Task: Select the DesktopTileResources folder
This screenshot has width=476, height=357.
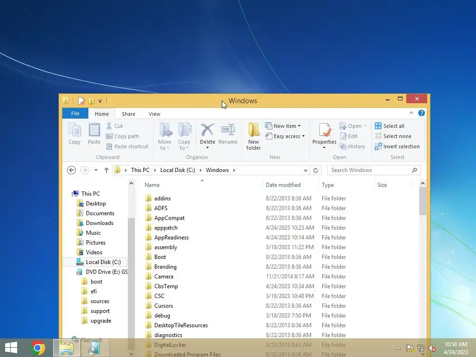Action: pyautogui.click(x=181, y=325)
